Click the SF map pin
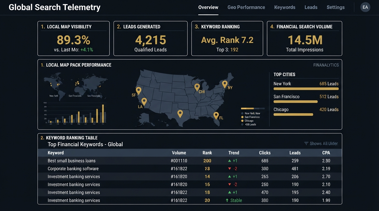 [139, 91]
